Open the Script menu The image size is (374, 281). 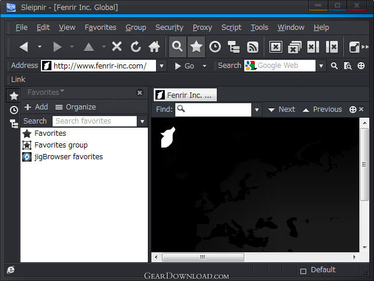click(x=231, y=28)
